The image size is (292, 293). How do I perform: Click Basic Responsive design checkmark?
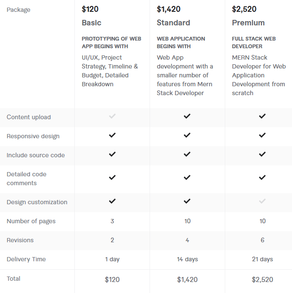112,135
